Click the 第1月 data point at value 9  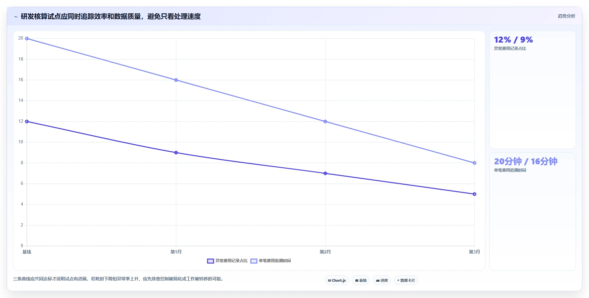176,153
